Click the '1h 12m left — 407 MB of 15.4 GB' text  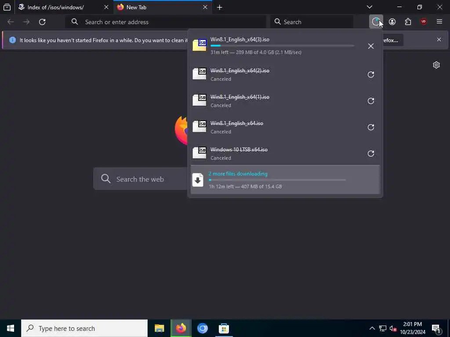[245, 186]
